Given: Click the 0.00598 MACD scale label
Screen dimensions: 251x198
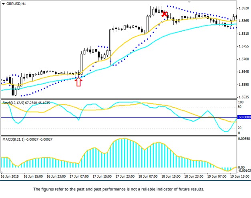Looking at the screenshot, I should [x=244, y=139].
